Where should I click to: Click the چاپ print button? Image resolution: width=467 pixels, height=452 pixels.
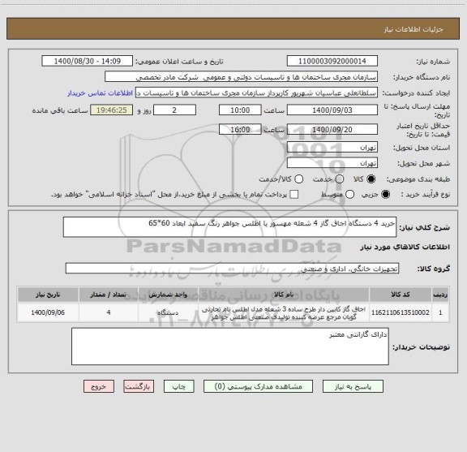click(x=178, y=386)
